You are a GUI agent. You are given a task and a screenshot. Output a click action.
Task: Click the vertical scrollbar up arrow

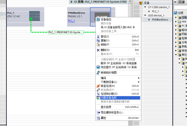pos(130,1)
